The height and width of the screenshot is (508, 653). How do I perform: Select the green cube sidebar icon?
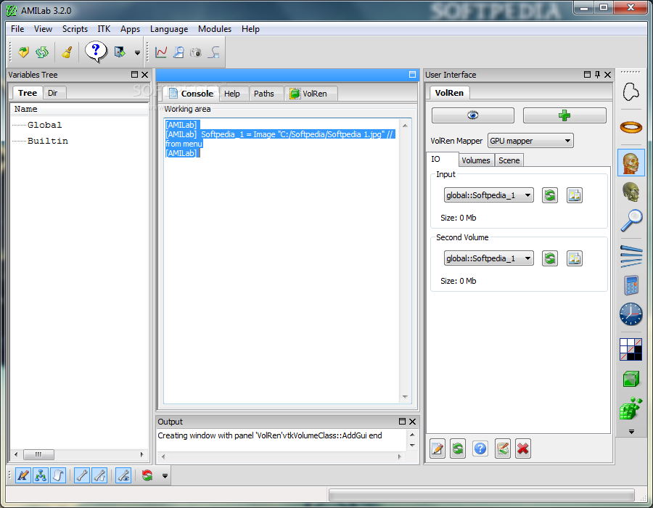pyautogui.click(x=631, y=379)
